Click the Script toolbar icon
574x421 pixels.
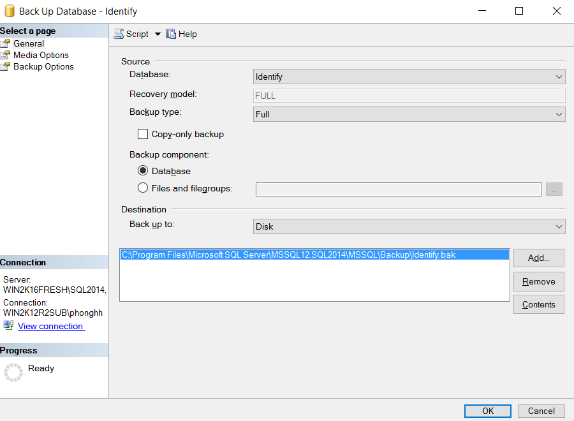pos(119,34)
